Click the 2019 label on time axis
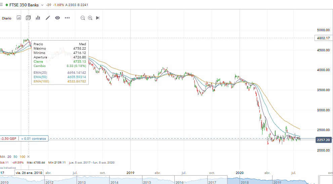The image size is (333, 184). [x=130, y=173]
